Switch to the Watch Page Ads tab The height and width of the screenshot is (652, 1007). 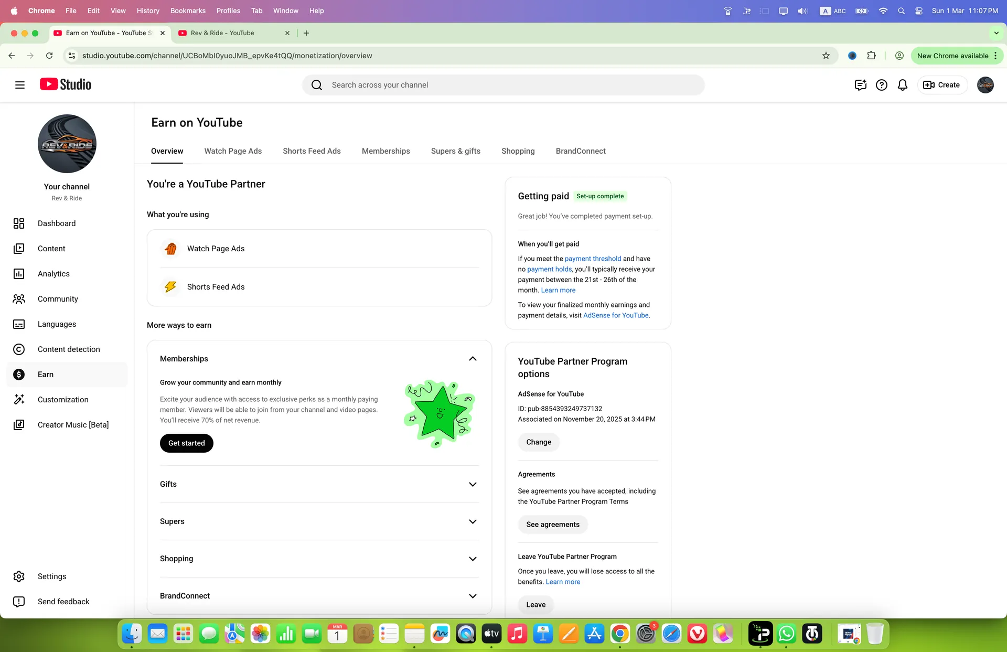(x=233, y=151)
